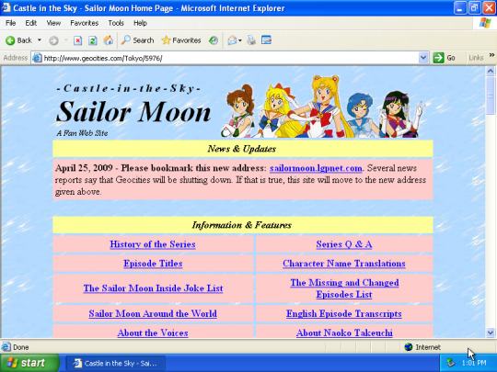
Task: Open the History of the Series link
Action: 153,244
